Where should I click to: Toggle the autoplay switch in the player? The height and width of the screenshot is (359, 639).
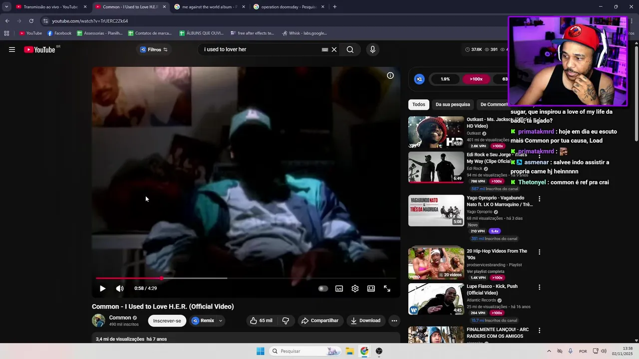323,288
